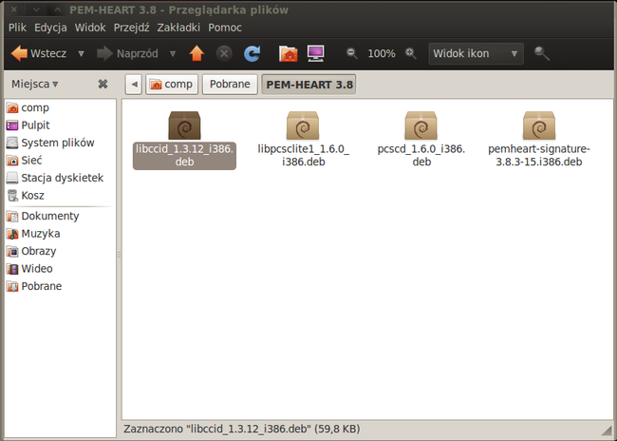Image resolution: width=617 pixels, height=441 pixels.
Task: Go to comp in path bar
Action: (x=172, y=85)
